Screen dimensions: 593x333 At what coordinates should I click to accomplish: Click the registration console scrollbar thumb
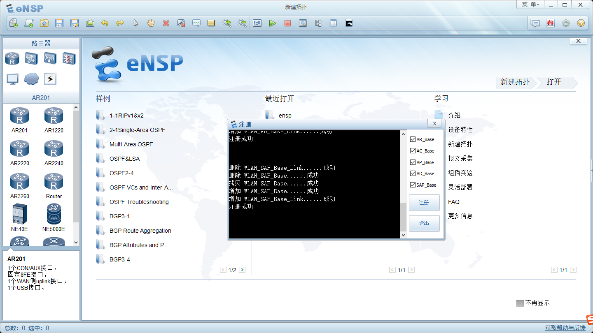pos(403,217)
